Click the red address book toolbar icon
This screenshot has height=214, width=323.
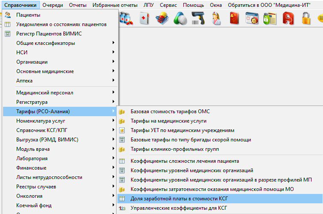[234, 18]
